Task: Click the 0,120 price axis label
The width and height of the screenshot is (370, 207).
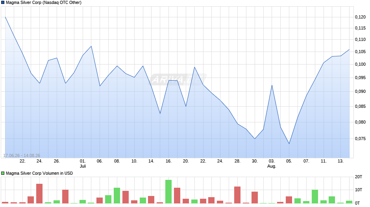Action: pyautogui.click(x=360, y=17)
